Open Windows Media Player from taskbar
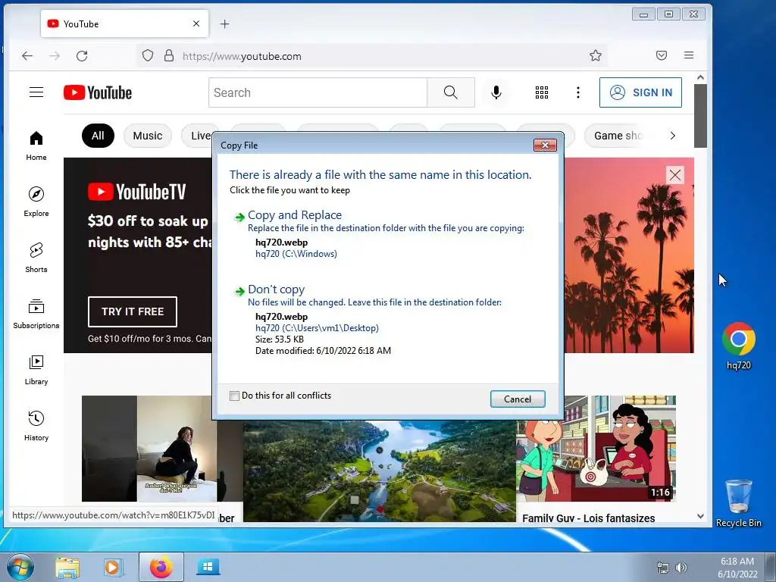Image resolution: width=776 pixels, height=582 pixels. click(114, 567)
